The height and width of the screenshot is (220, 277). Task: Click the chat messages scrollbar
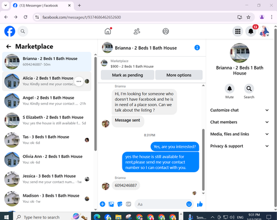point(203,159)
